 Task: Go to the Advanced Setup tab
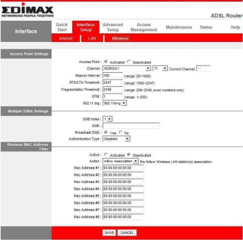pyautogui.click(x=113, y=27)
